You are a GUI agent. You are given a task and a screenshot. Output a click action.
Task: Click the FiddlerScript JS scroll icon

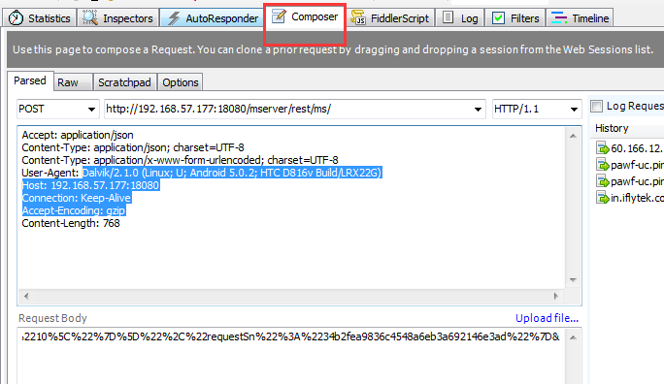tap(358, 17)
